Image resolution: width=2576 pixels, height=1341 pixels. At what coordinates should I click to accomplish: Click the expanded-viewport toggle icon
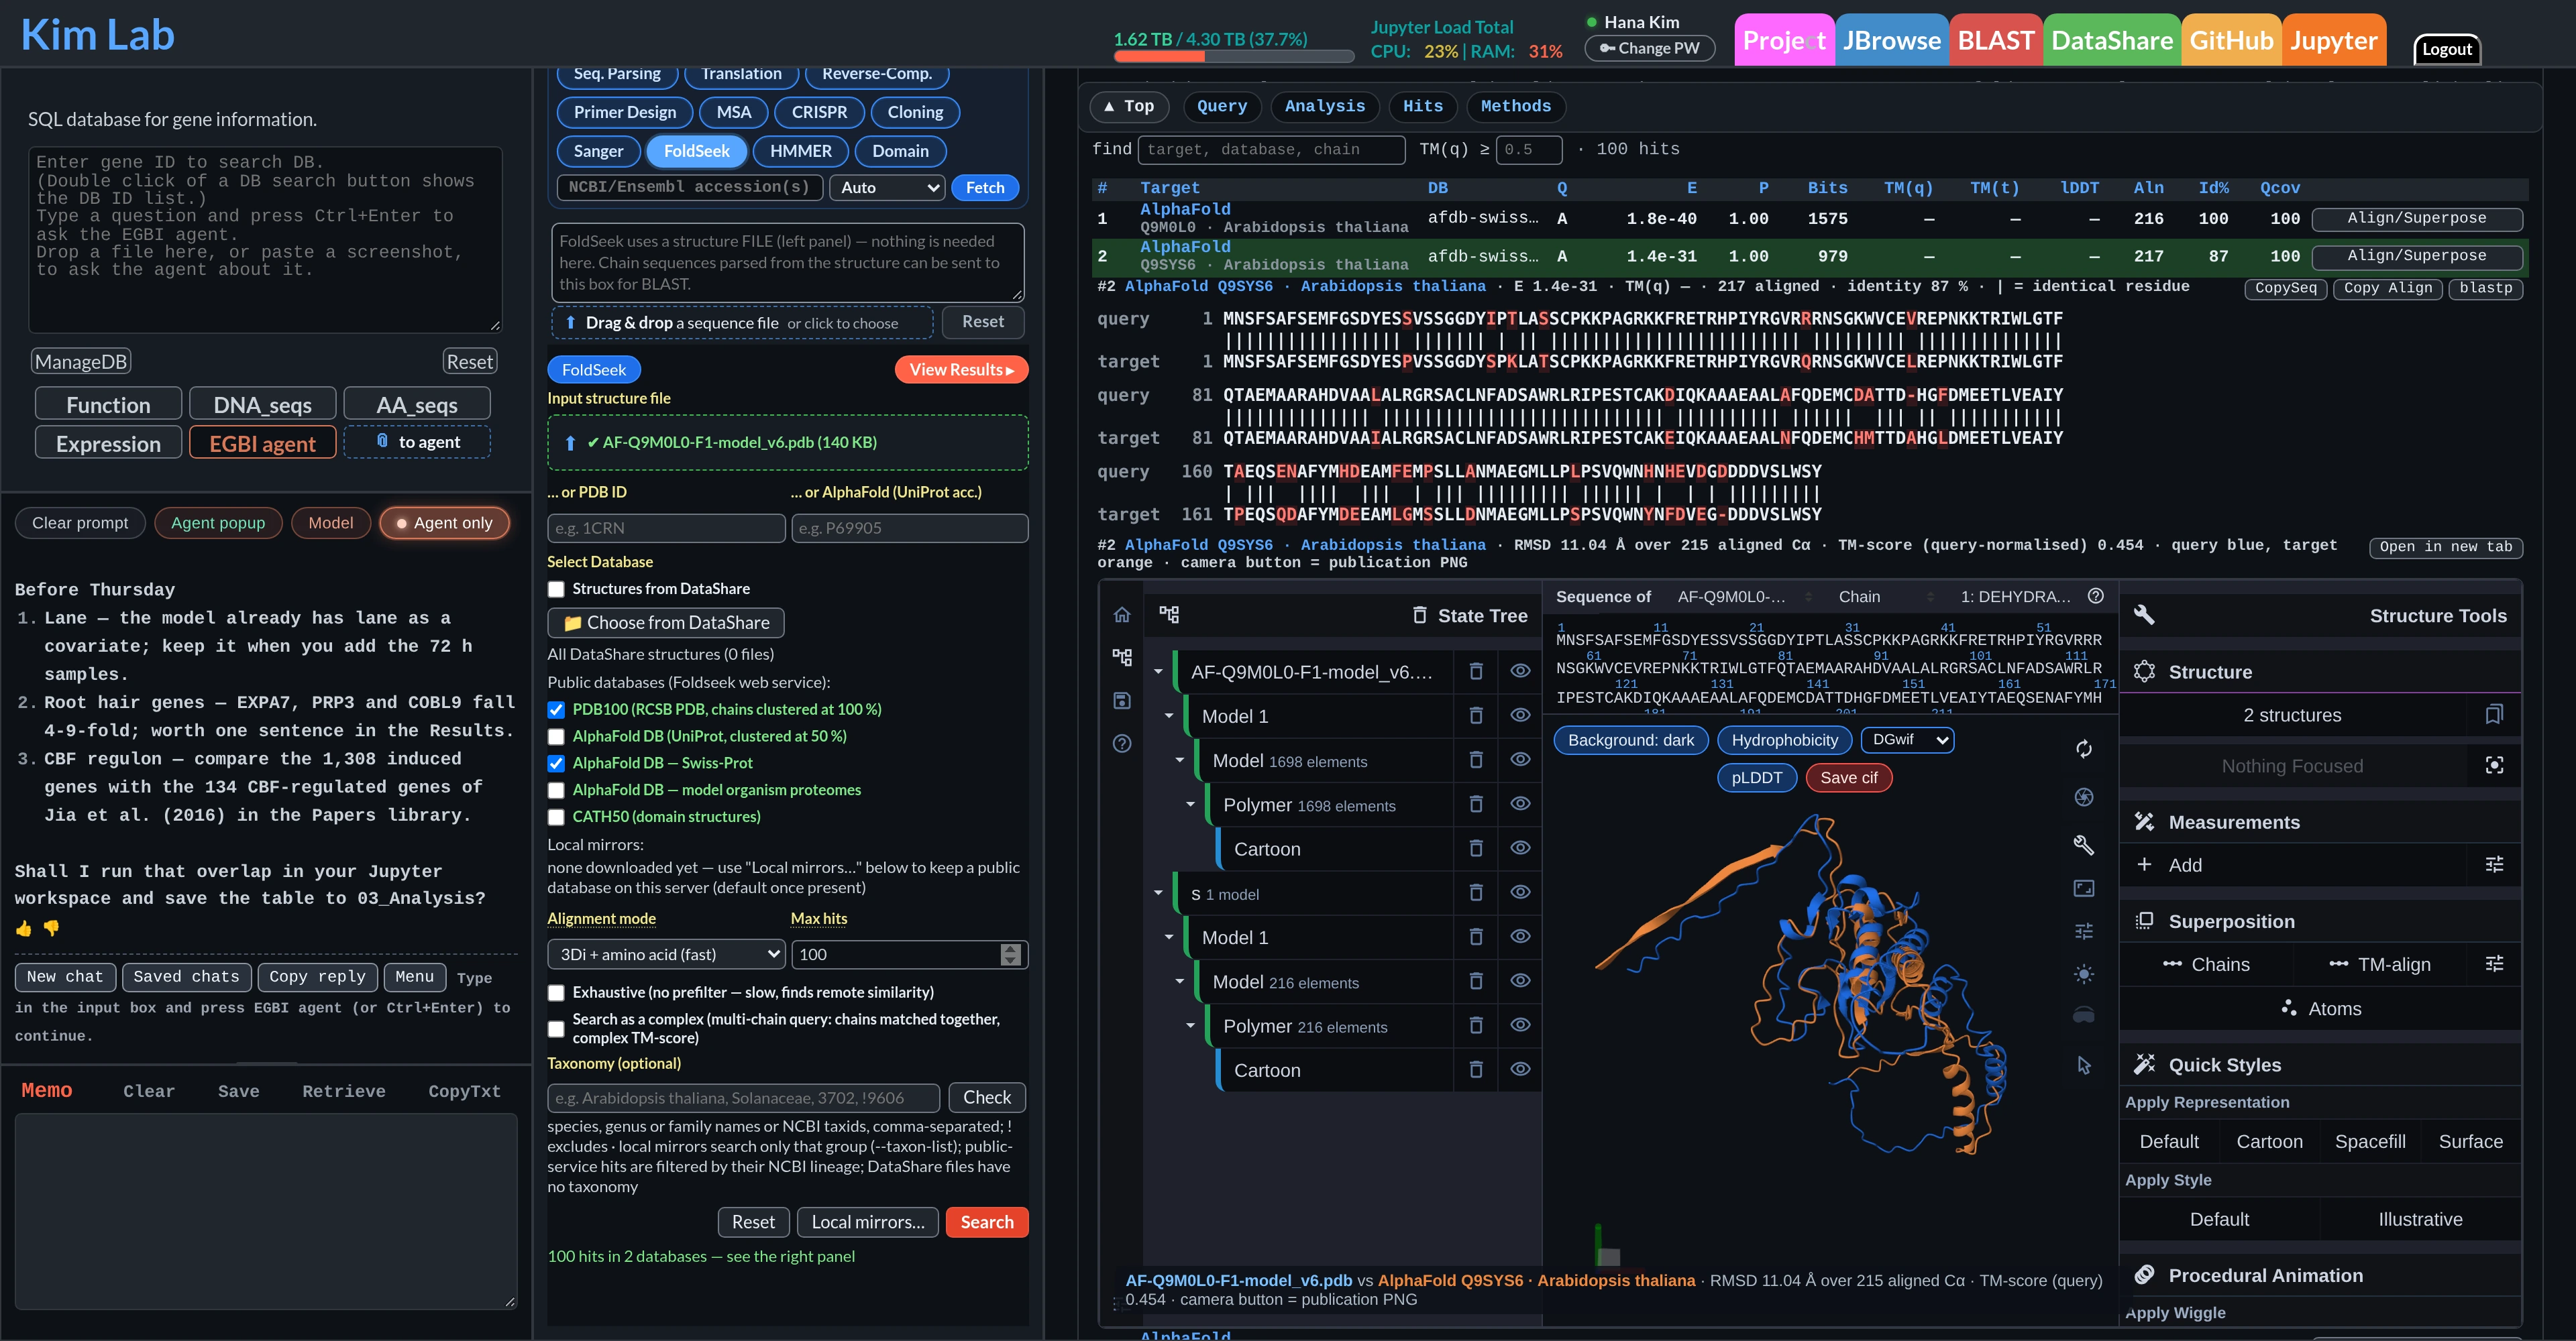click(x=2084, y=888)
